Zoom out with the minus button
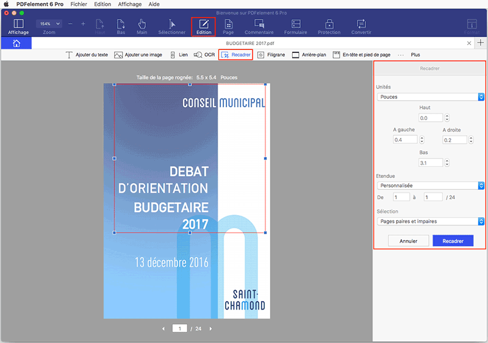The image size is (488, 343). (70, 24)
